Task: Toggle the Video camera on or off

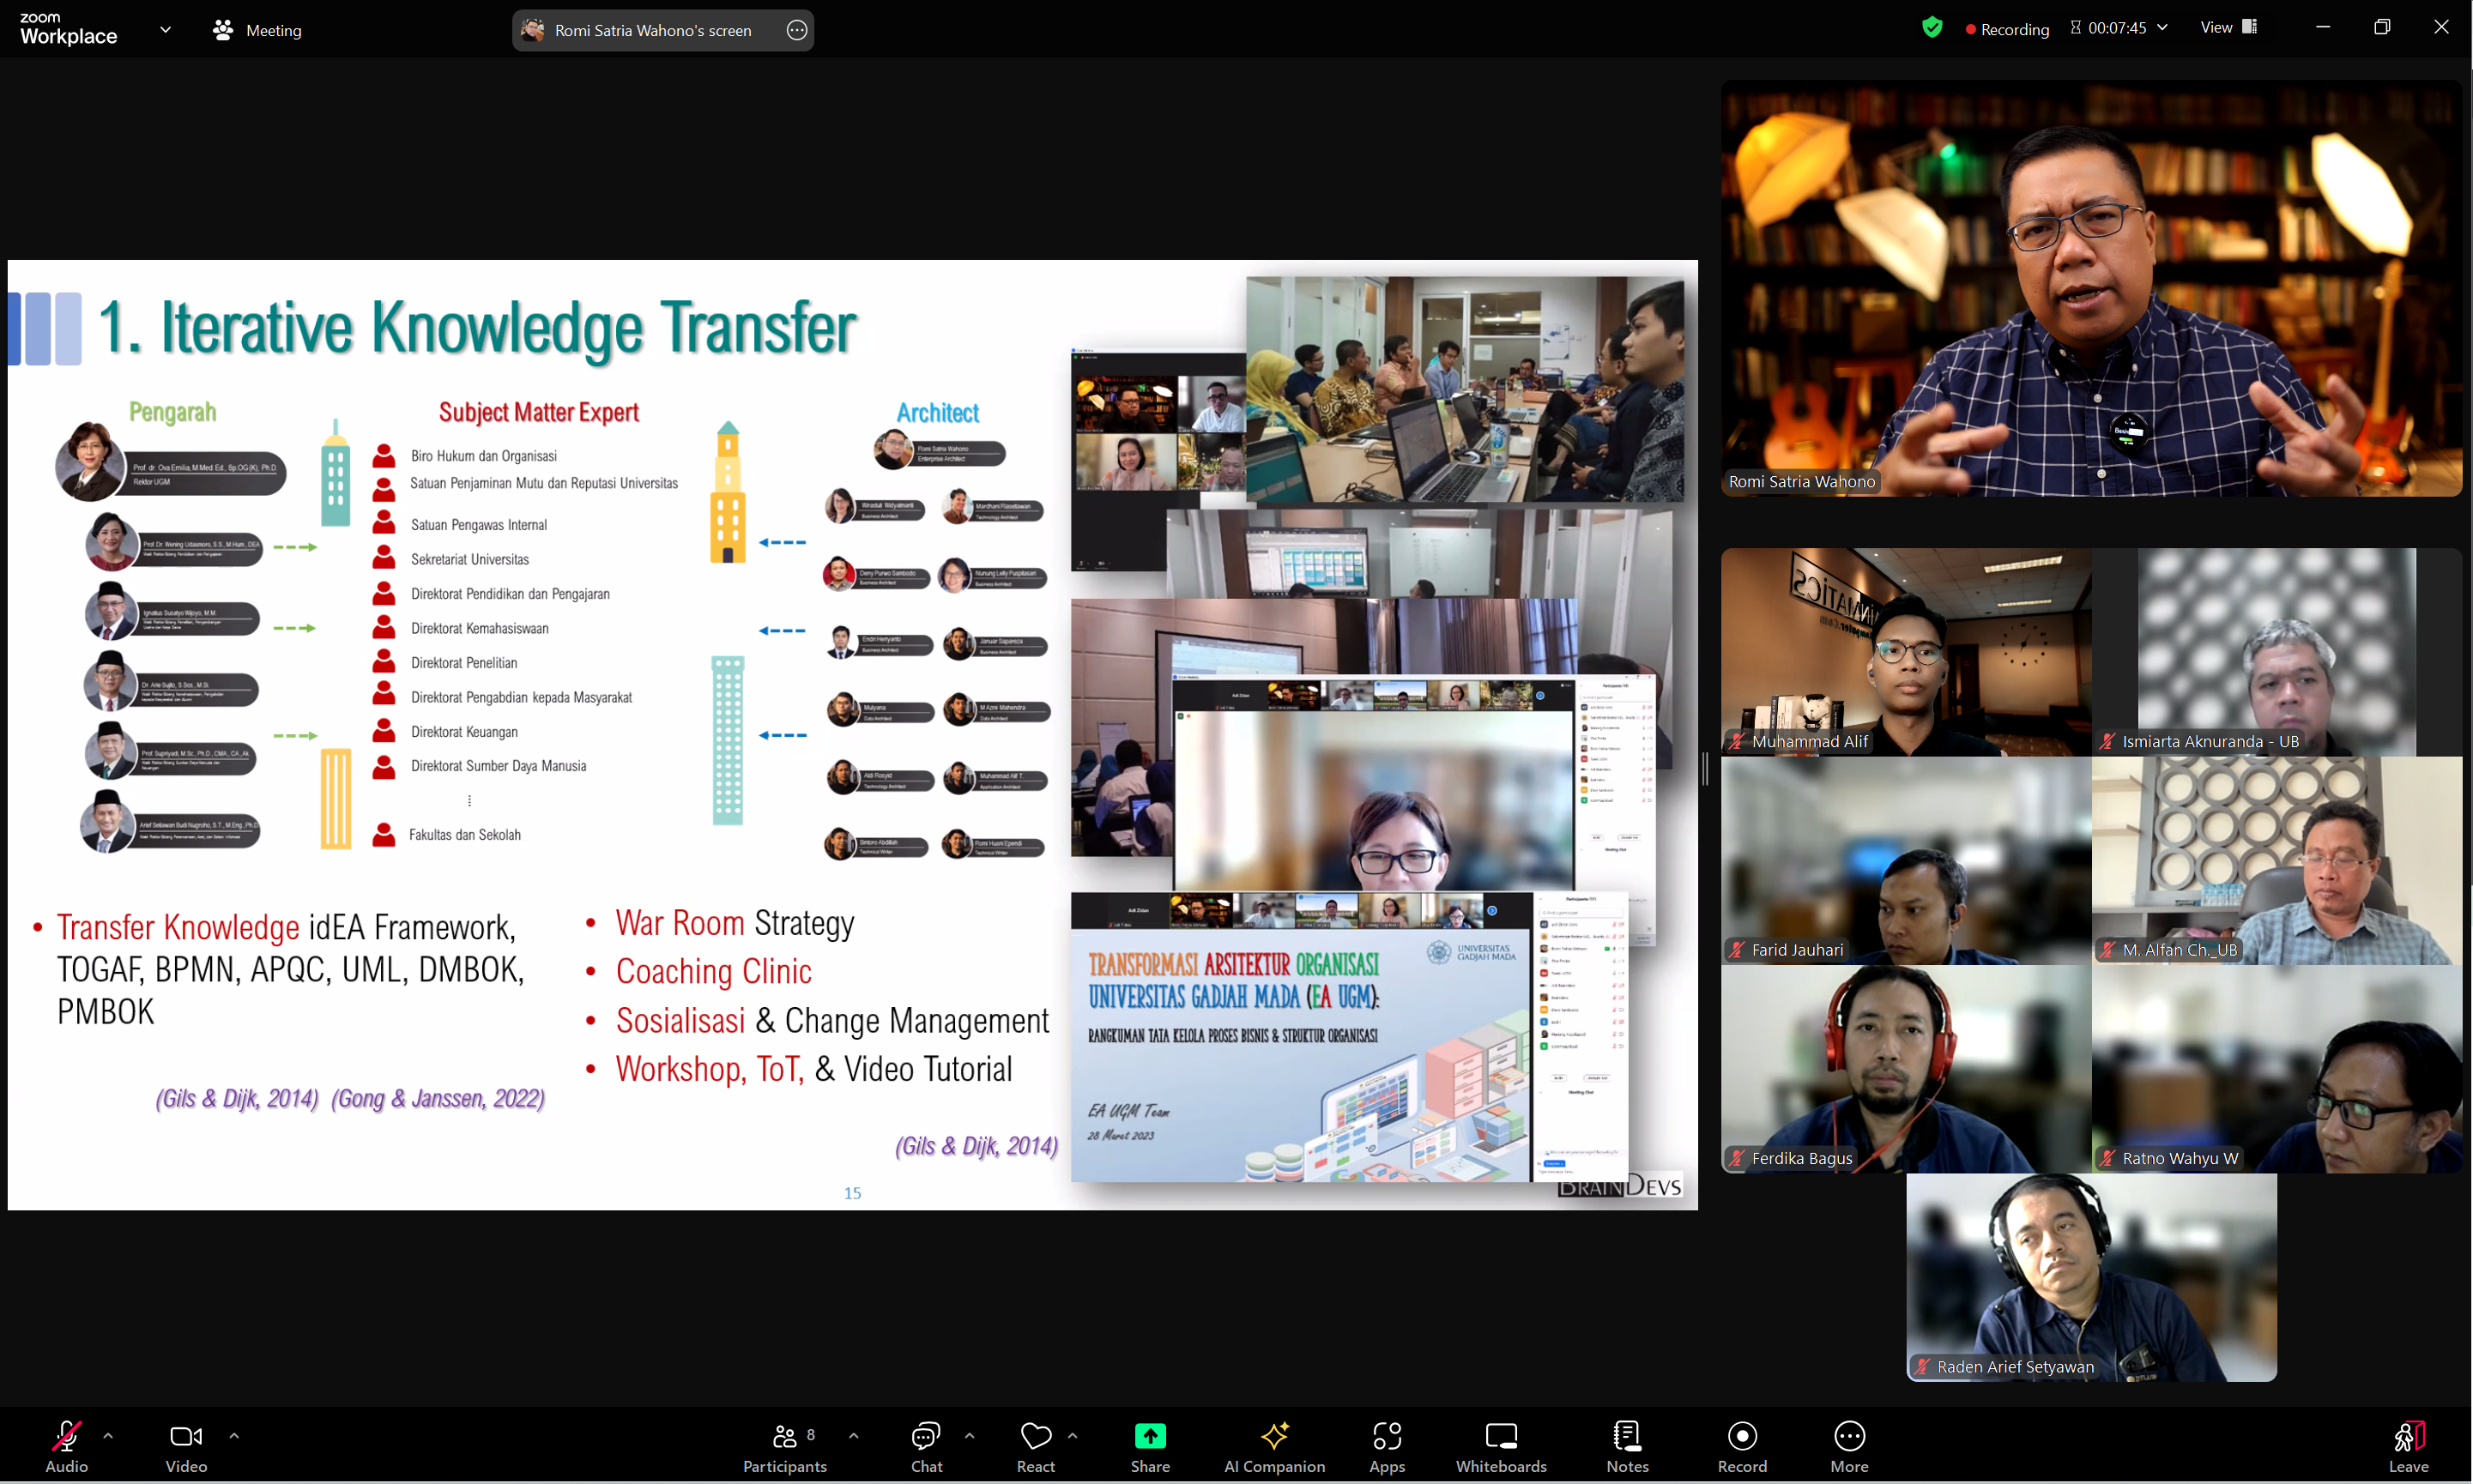Action: 186,1437
